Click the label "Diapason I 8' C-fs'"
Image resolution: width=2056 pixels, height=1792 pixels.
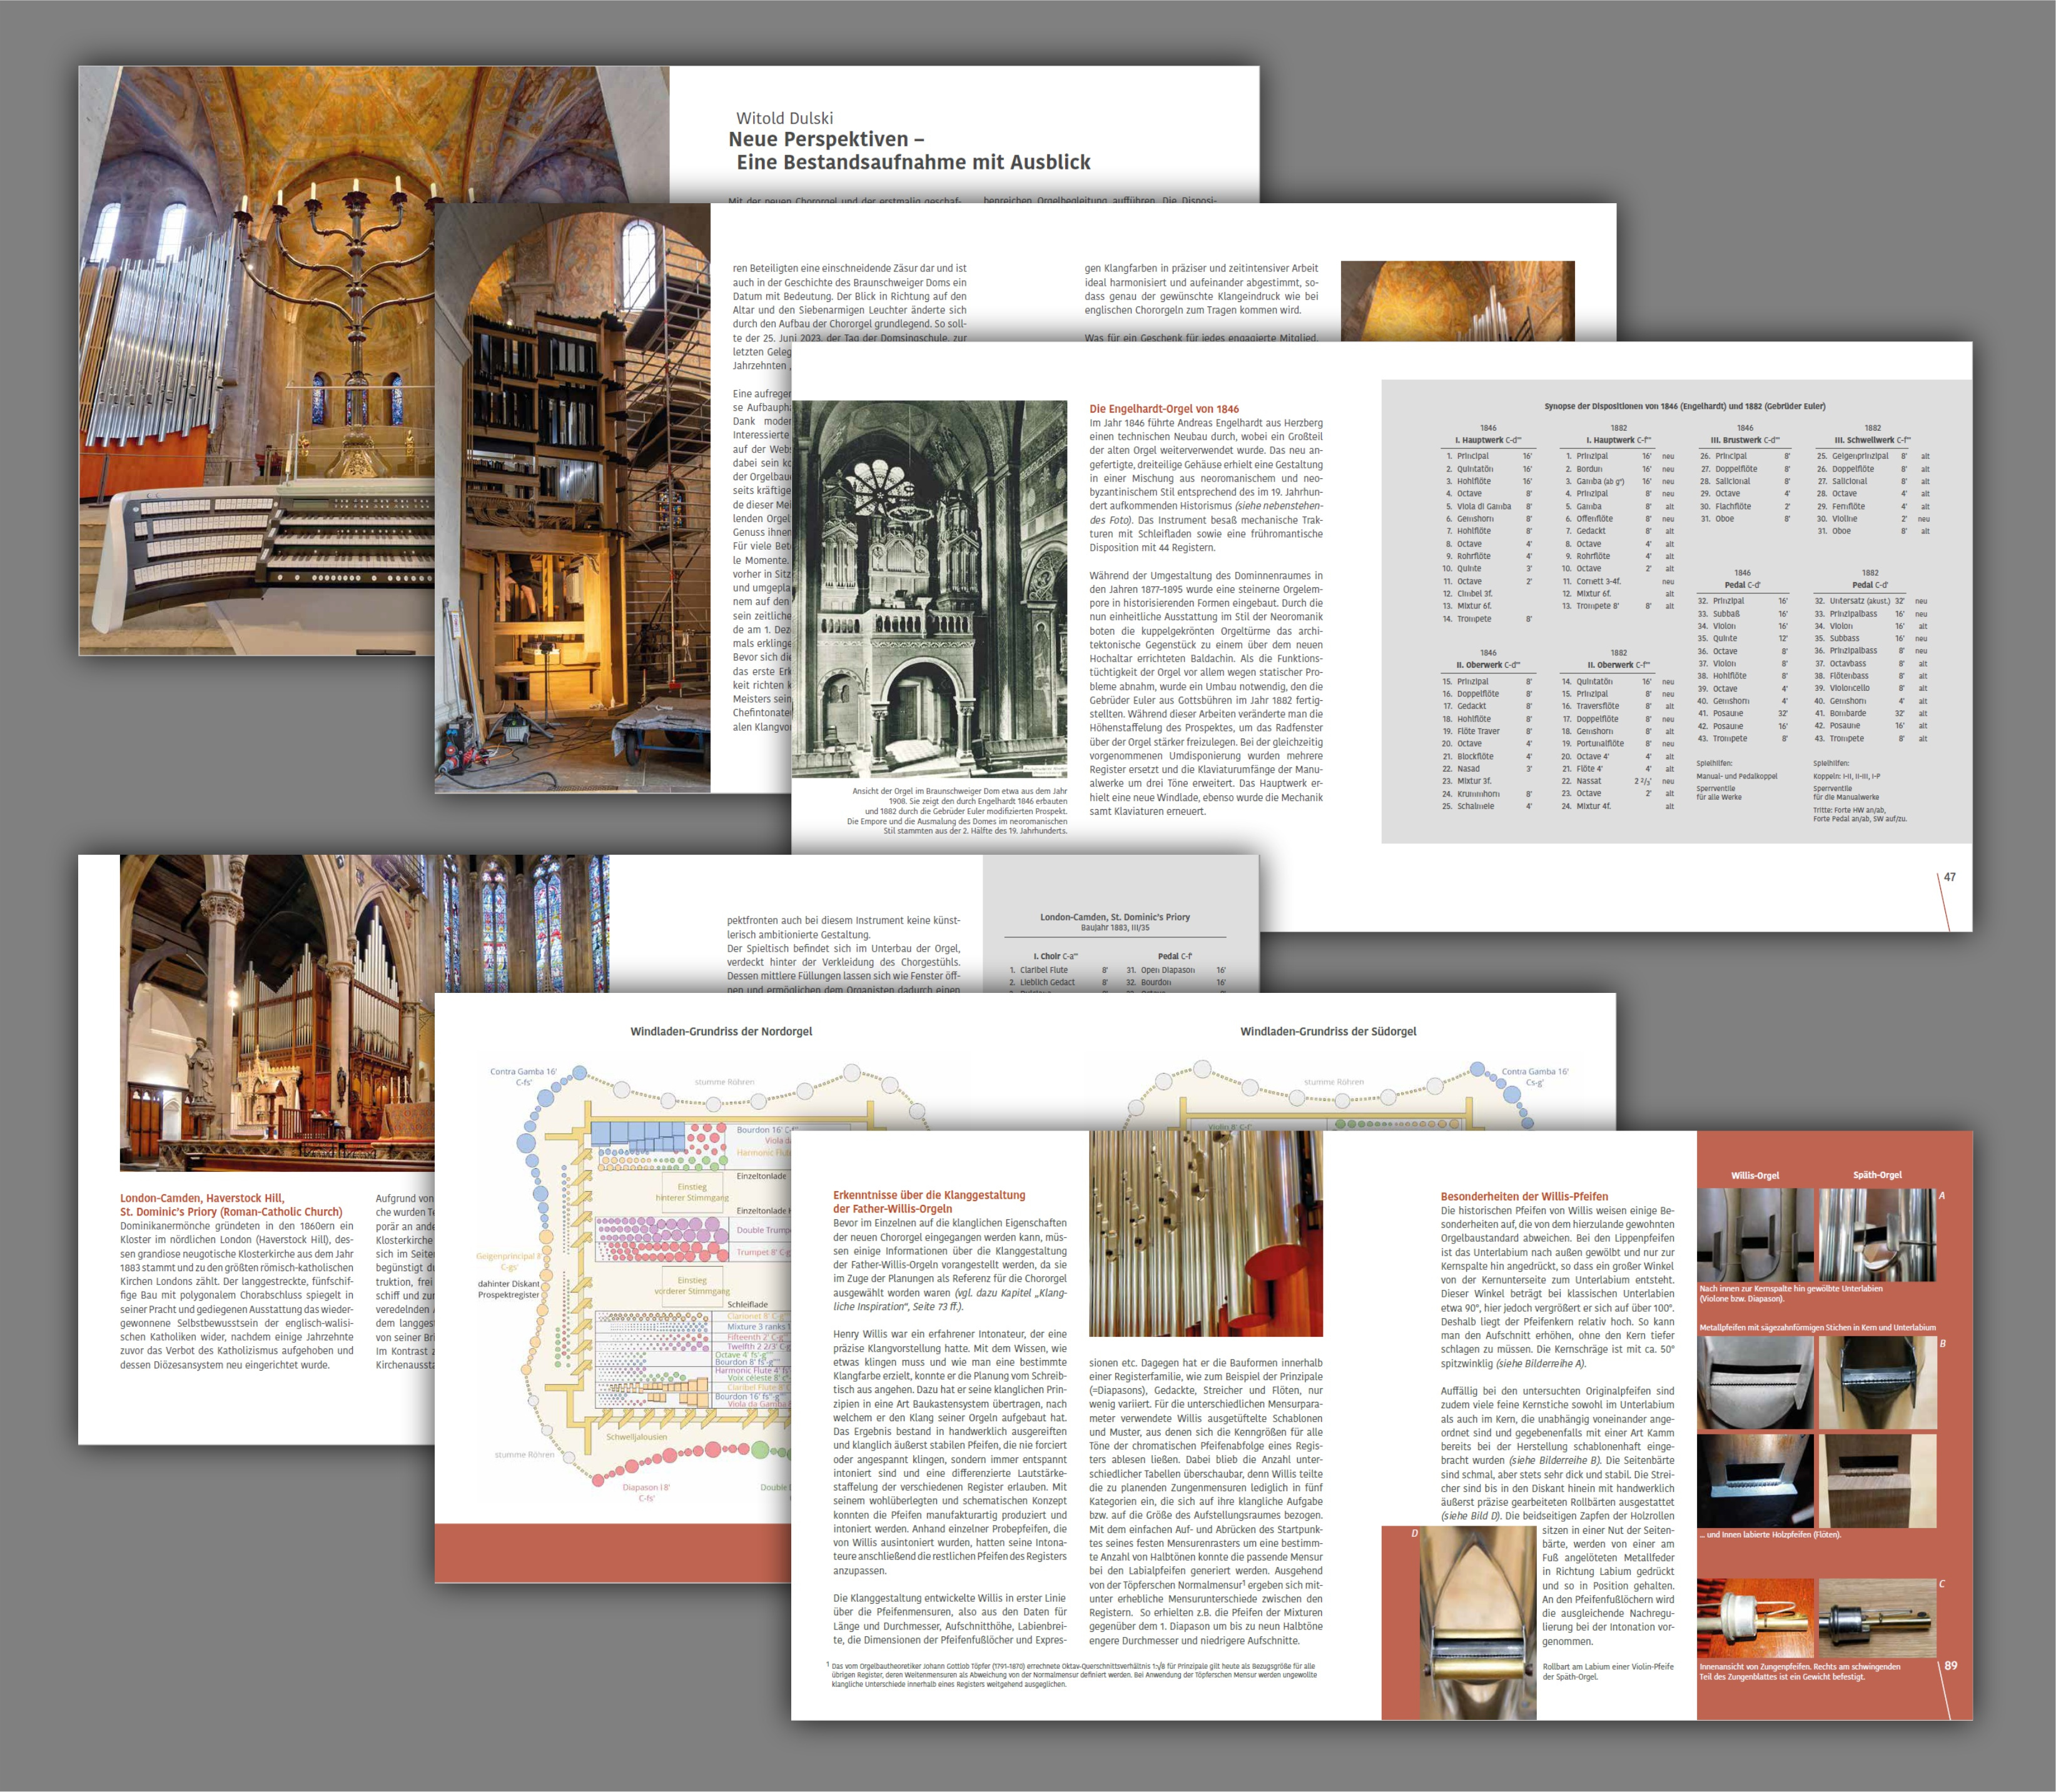646,1492
